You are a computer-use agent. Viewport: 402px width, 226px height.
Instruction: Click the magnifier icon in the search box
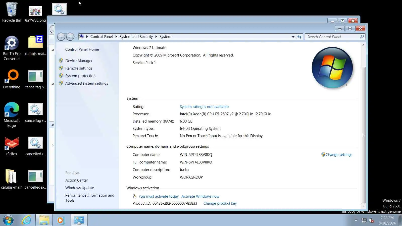coord(362,37)
